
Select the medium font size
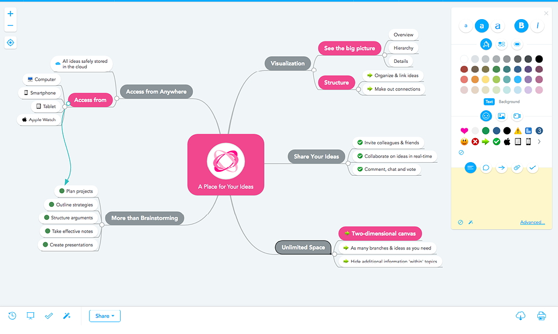click(482, 26)
